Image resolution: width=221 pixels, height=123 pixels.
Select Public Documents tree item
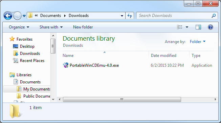[x=37, y=96]
